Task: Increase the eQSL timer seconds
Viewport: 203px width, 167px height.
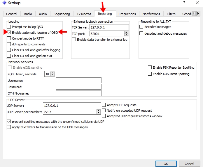Action: click(x=52, y=73)
